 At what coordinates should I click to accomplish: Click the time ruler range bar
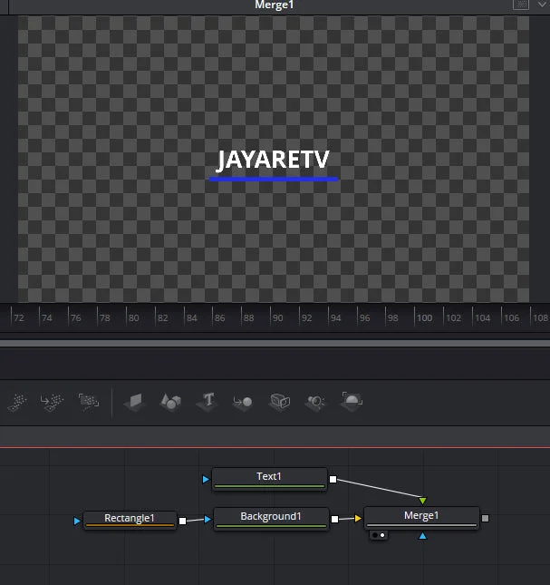coord(275,343)
